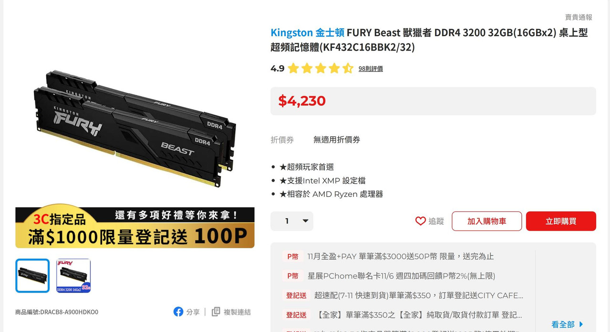The width and height of the screenshot is (610, 332).
Task: Open the quantity dropdown showing 1
Action: pos(292,221)
